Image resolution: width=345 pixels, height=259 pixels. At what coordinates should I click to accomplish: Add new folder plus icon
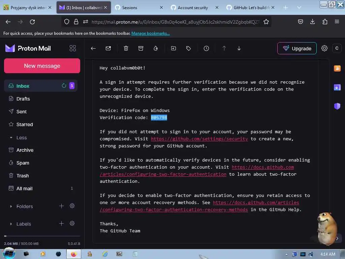click(61, 206)
